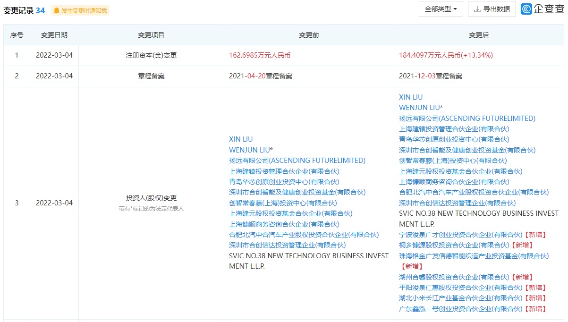The width and height of the screenshot is (568, 322).
Task: Click the 注册资本(金)变更 cell
Action: click(151, 55)
